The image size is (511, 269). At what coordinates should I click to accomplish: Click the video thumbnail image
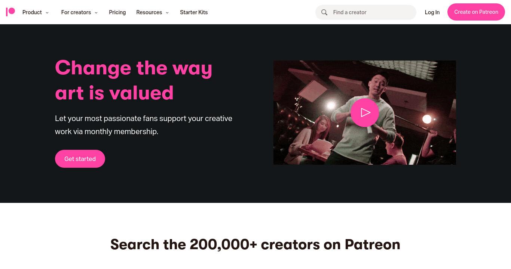coord(365,112)
